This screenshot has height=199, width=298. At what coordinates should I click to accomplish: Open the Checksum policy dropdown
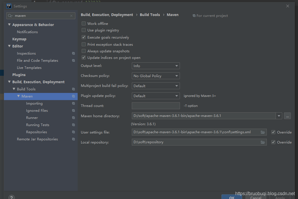pos(156,76)
